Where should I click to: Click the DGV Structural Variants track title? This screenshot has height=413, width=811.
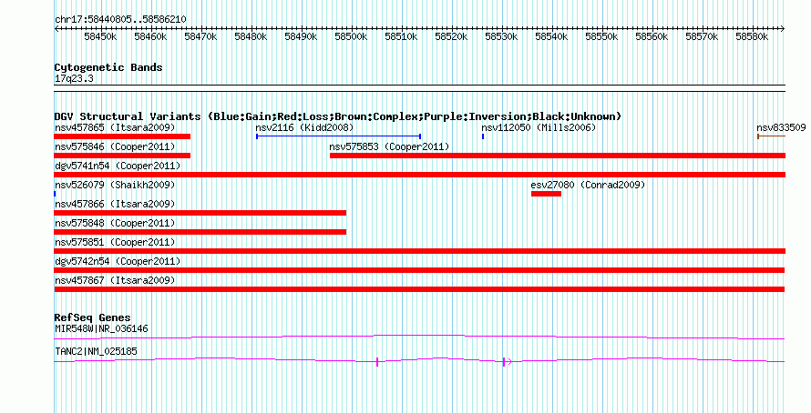click(x=338, y=116)
